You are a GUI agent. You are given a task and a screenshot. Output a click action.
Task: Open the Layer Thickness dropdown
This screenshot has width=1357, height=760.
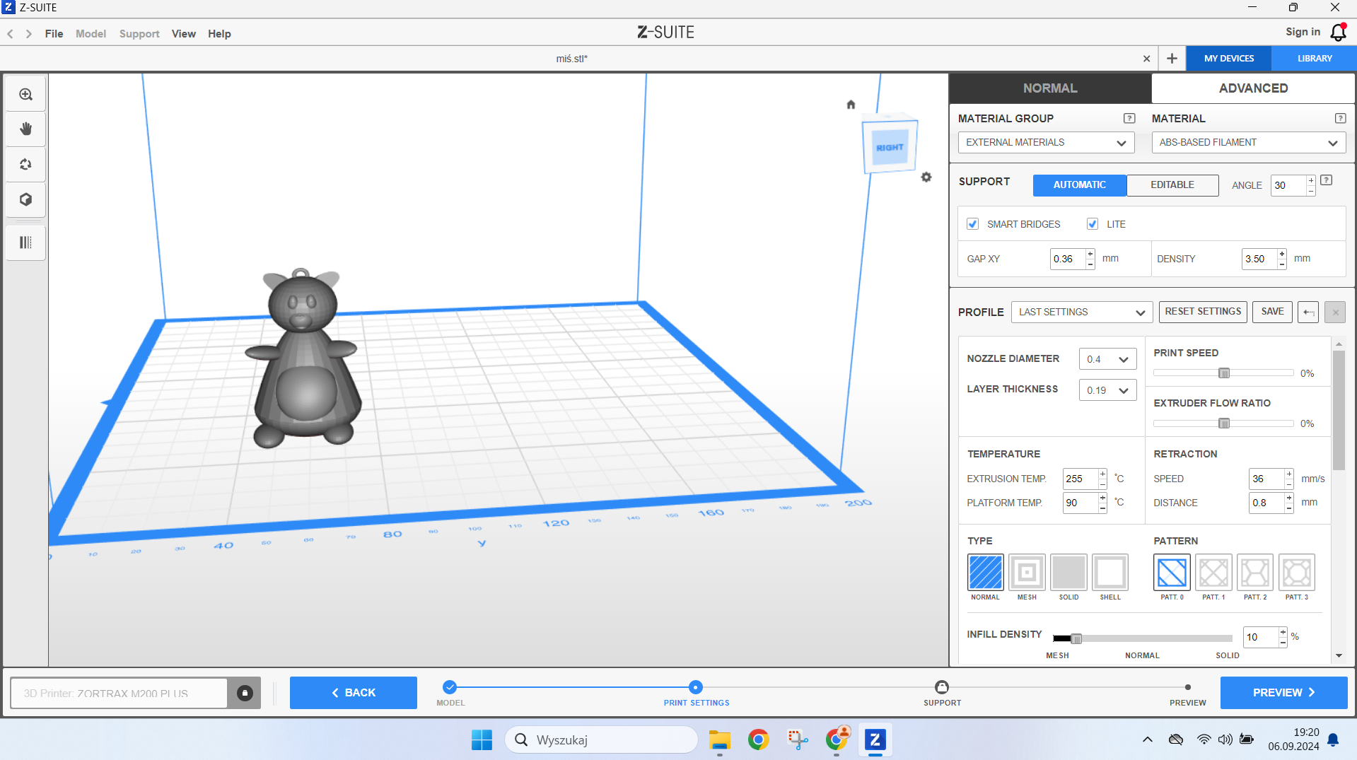click(x=1107, y=390)
